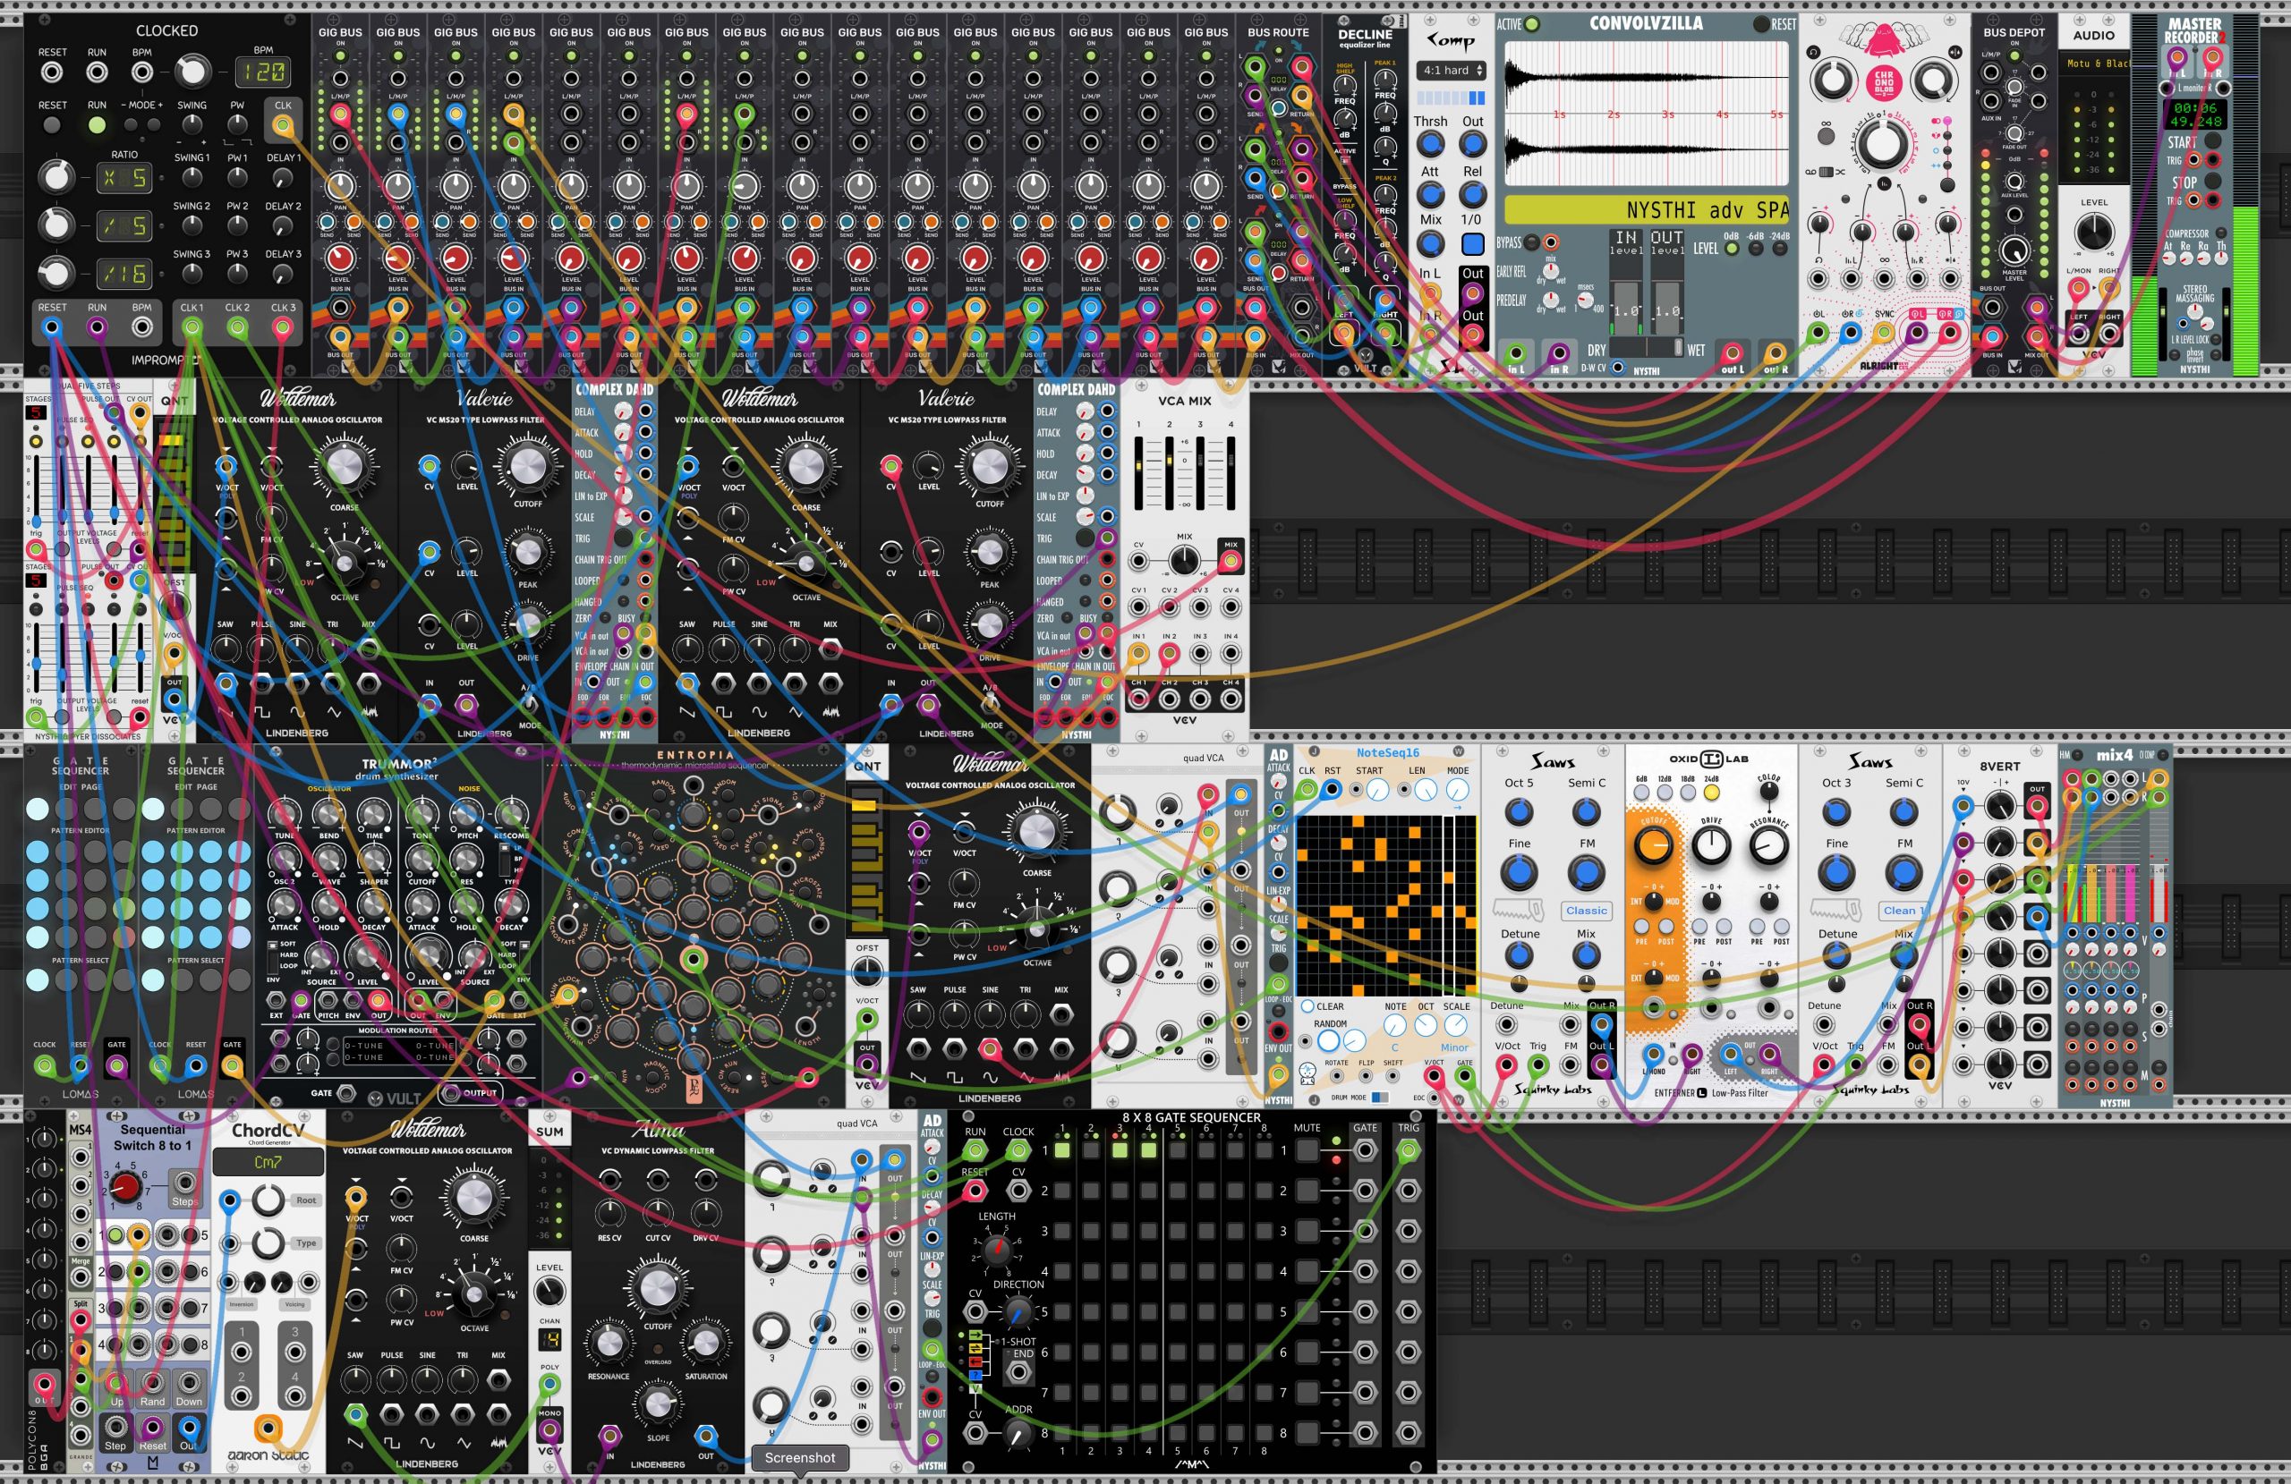Image resolution: width=2291 pixels, height=1484 pixels.
Task: Click LEVEL knob on first GIG BUS
Action: tap(340, 258)
